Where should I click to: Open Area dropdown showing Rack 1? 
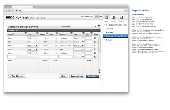pyautogui.click(x=79, y=38)
